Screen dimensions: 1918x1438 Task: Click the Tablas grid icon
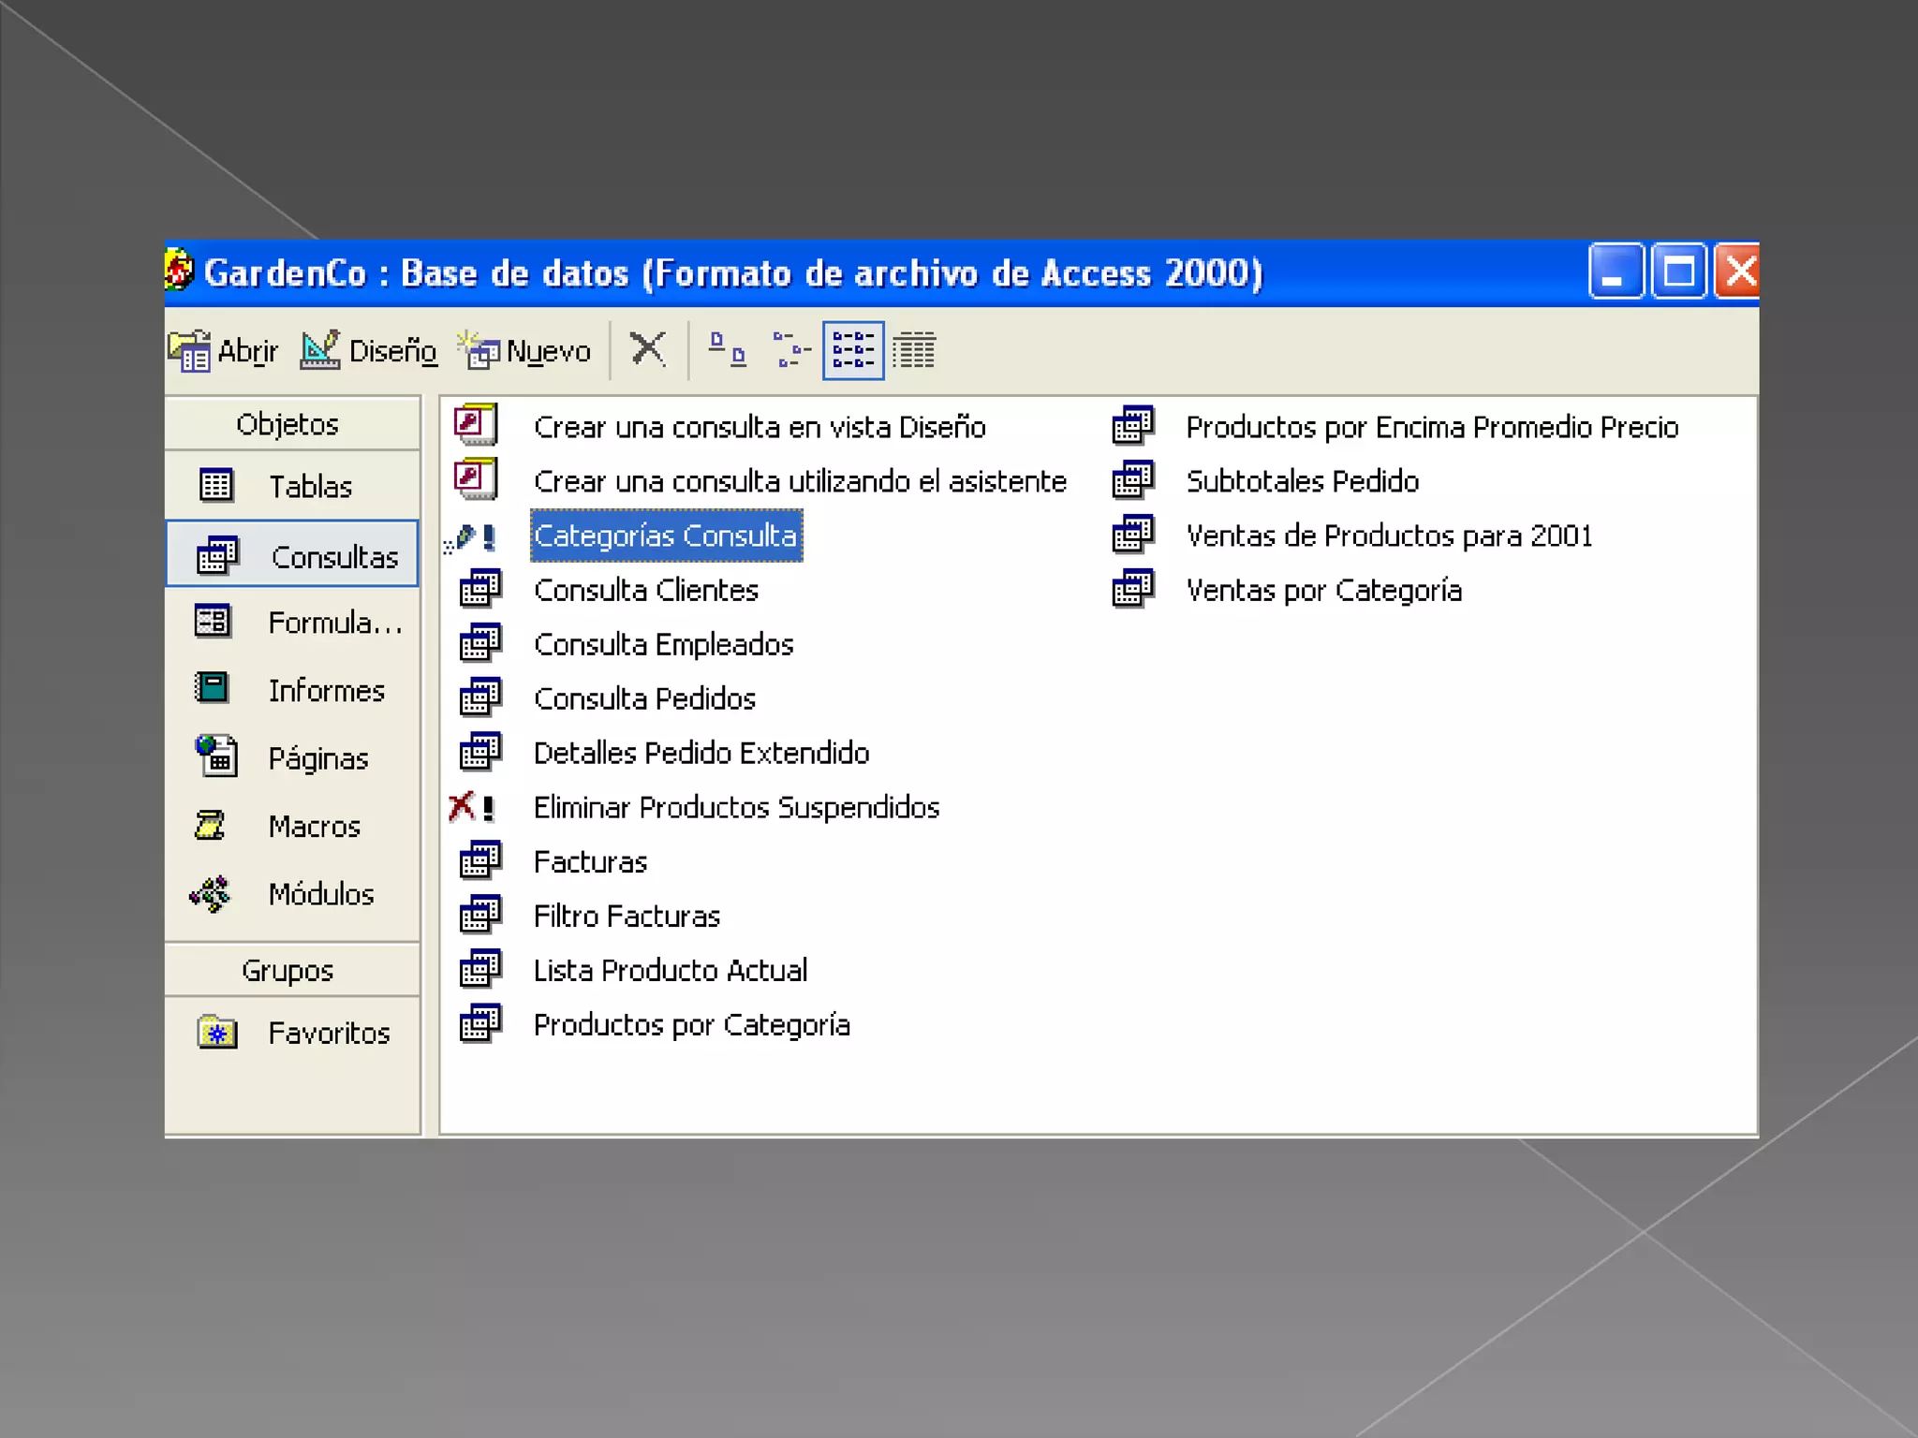tap(216, 485)
